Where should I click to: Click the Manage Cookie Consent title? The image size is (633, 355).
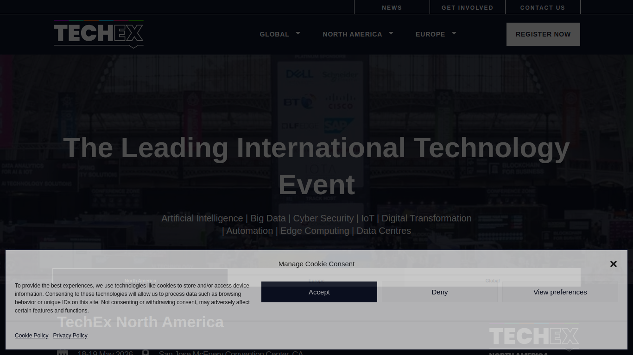pyautogui.click(x=316, y=264)
